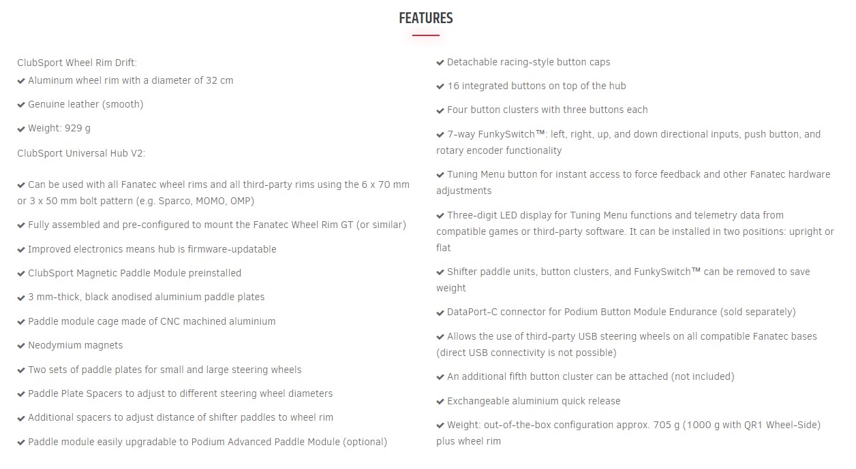Click the checkmark next to Weight: 929 g

21,129
